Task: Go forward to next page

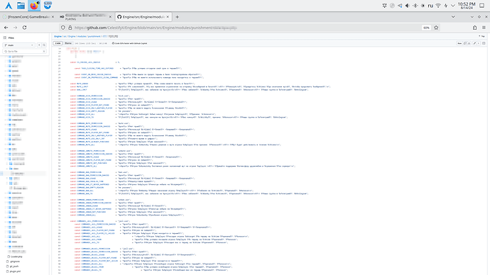Action: pos(15,28)
